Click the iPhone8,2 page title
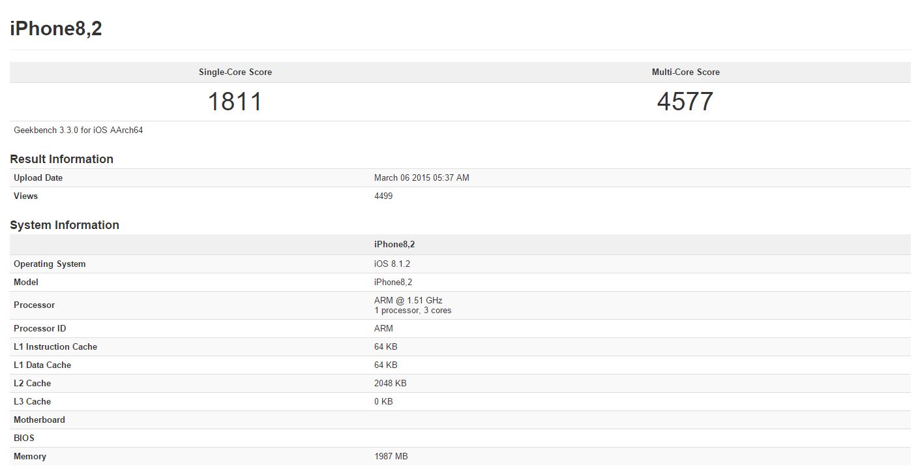The width and height of the screenshot is (918, 475). click(x=56, y=29)
